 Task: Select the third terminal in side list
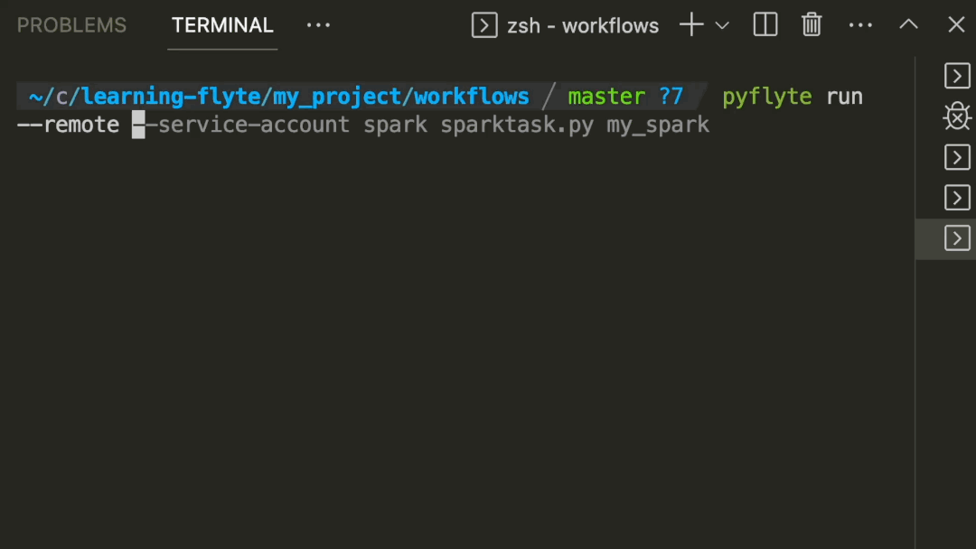pos(956,157)
